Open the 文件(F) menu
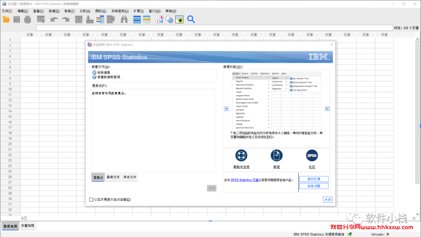 pos(7,11)
